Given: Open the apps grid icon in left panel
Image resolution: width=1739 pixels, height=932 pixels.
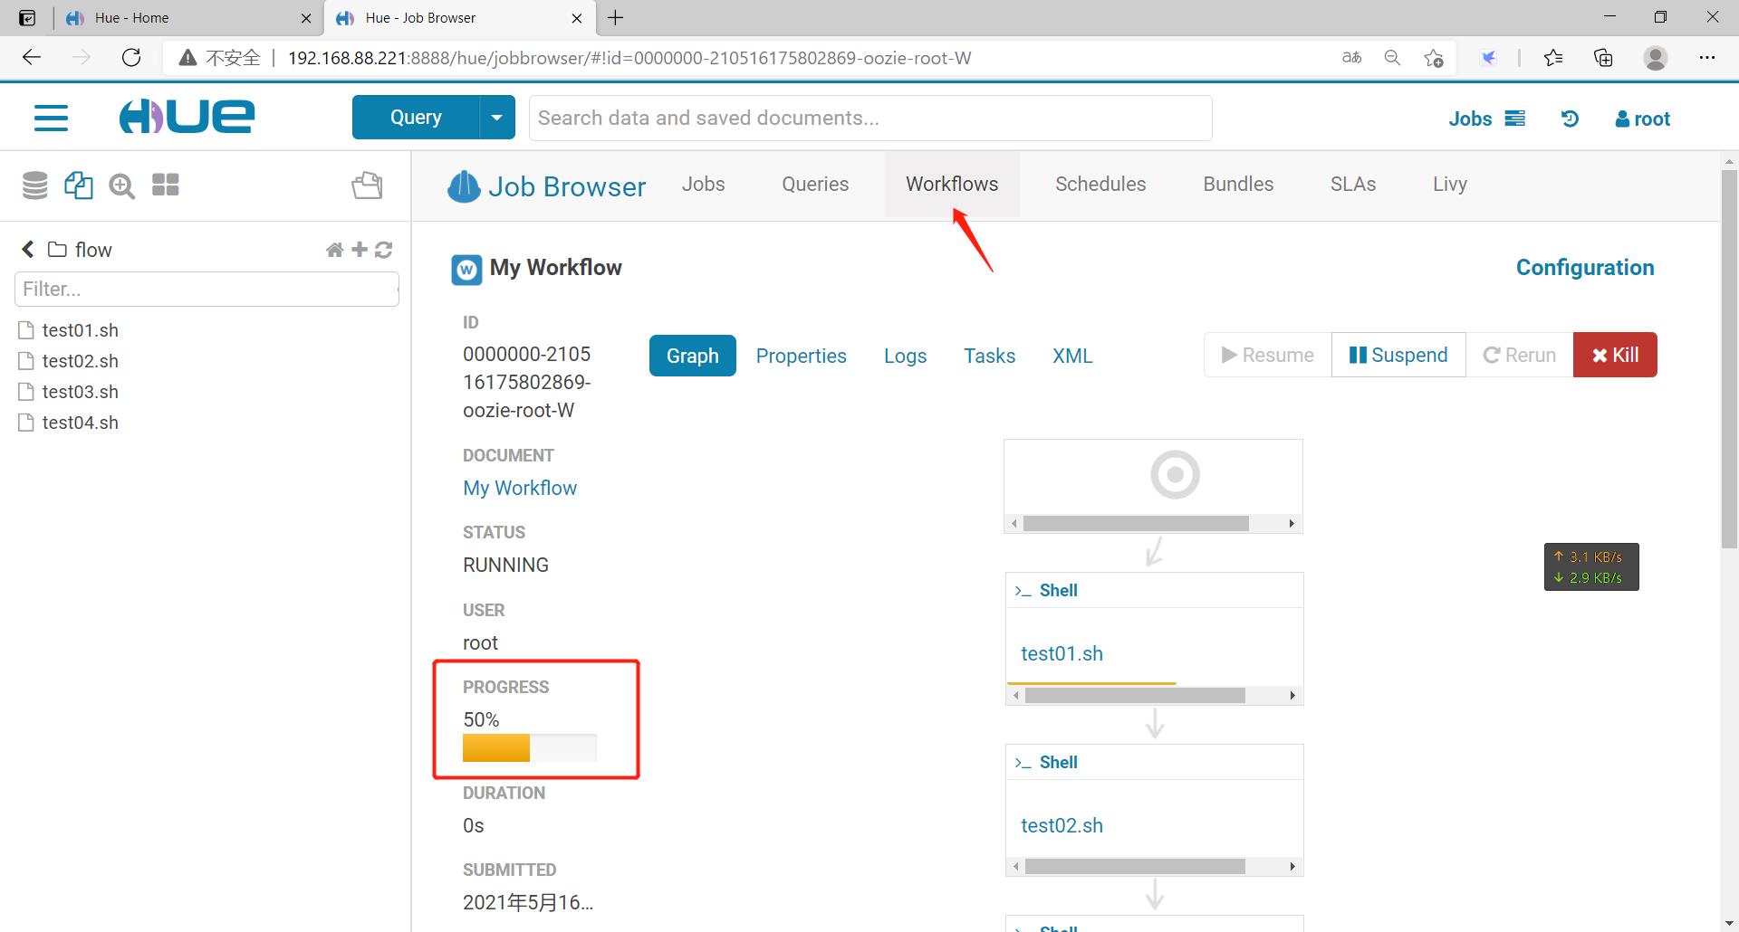Looking at the screenshot, I should coord(166,185).
